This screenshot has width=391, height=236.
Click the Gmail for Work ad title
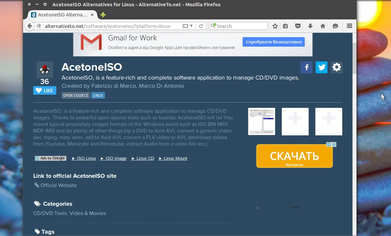(x=132, y=38)
